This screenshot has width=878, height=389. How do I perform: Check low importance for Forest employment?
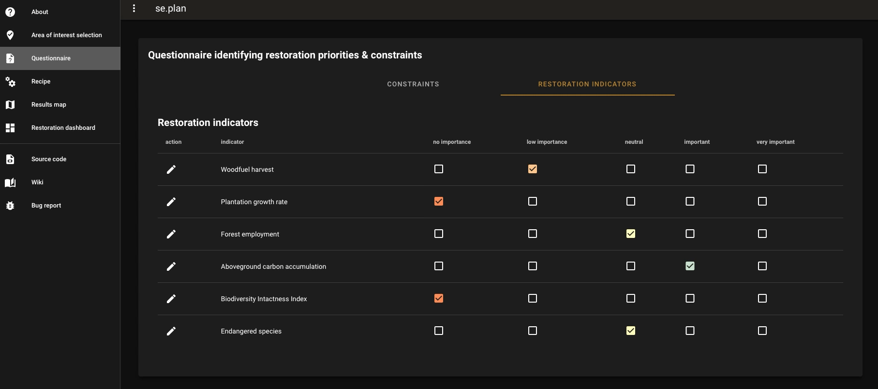tap(532, 234)
